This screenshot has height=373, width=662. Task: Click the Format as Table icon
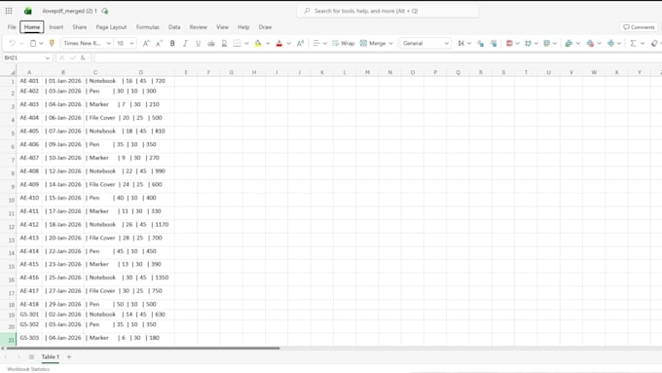click(528, 43)
